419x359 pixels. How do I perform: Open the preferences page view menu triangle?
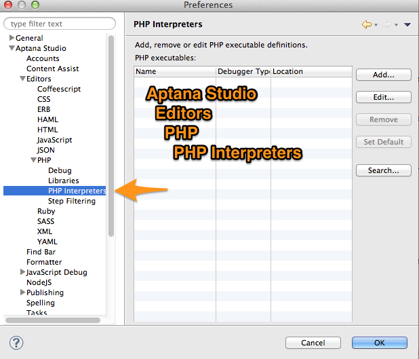(x=407, y=25)
